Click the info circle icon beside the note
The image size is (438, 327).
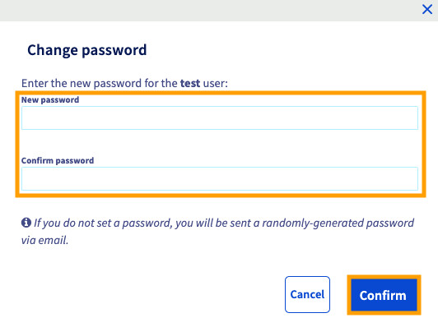26,223
